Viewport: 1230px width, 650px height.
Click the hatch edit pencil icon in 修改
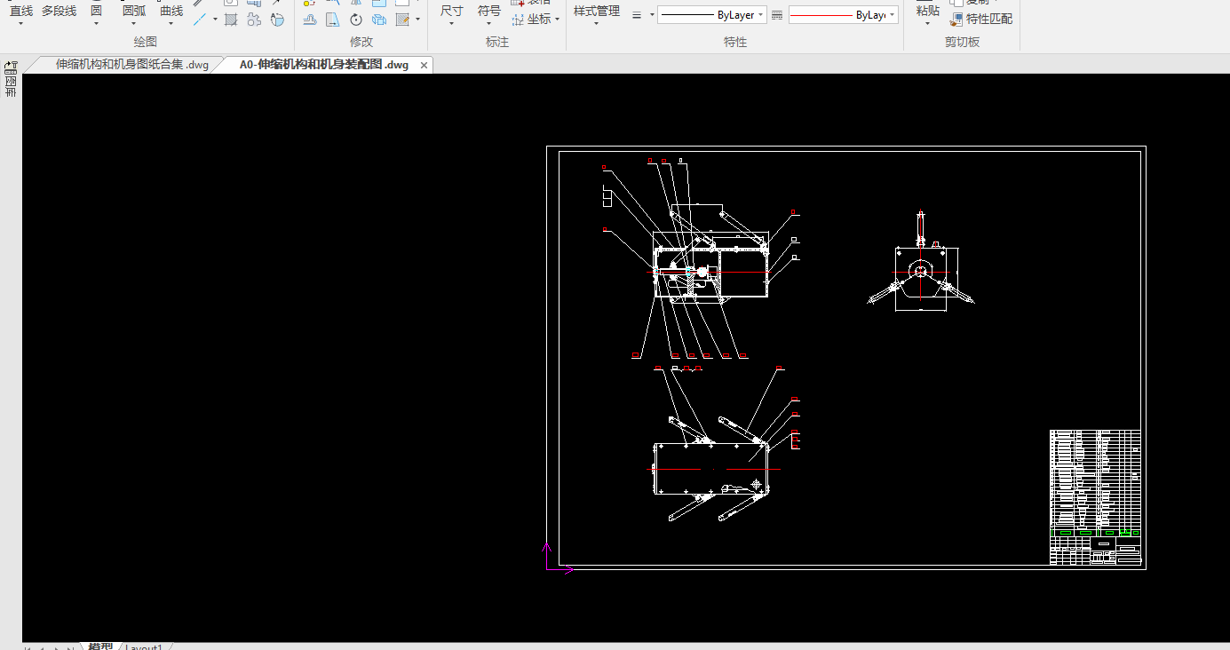(402, 19)
